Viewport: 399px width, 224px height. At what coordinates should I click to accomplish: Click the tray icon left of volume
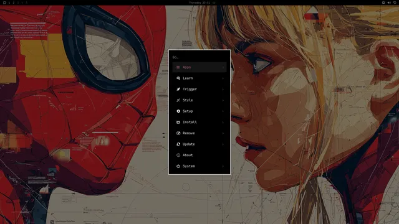pos(383,2)
